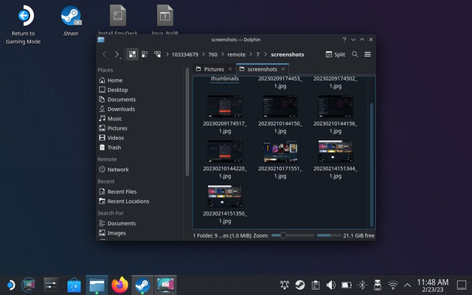Click the Split view button

click(336, 55)
